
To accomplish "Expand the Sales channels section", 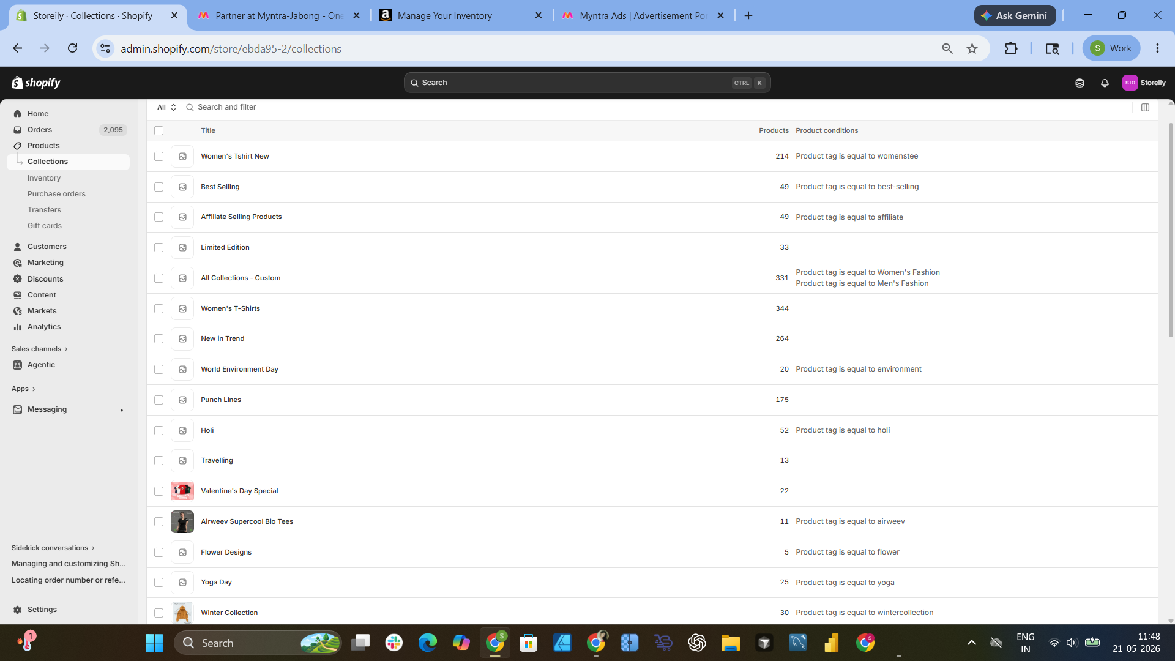I will [39, 349].
